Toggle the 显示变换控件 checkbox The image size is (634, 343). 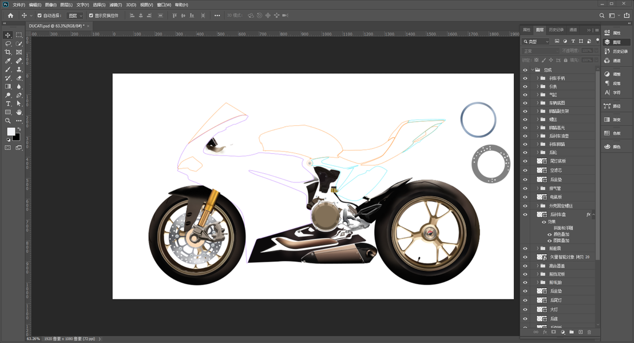[x=91, y=15]
